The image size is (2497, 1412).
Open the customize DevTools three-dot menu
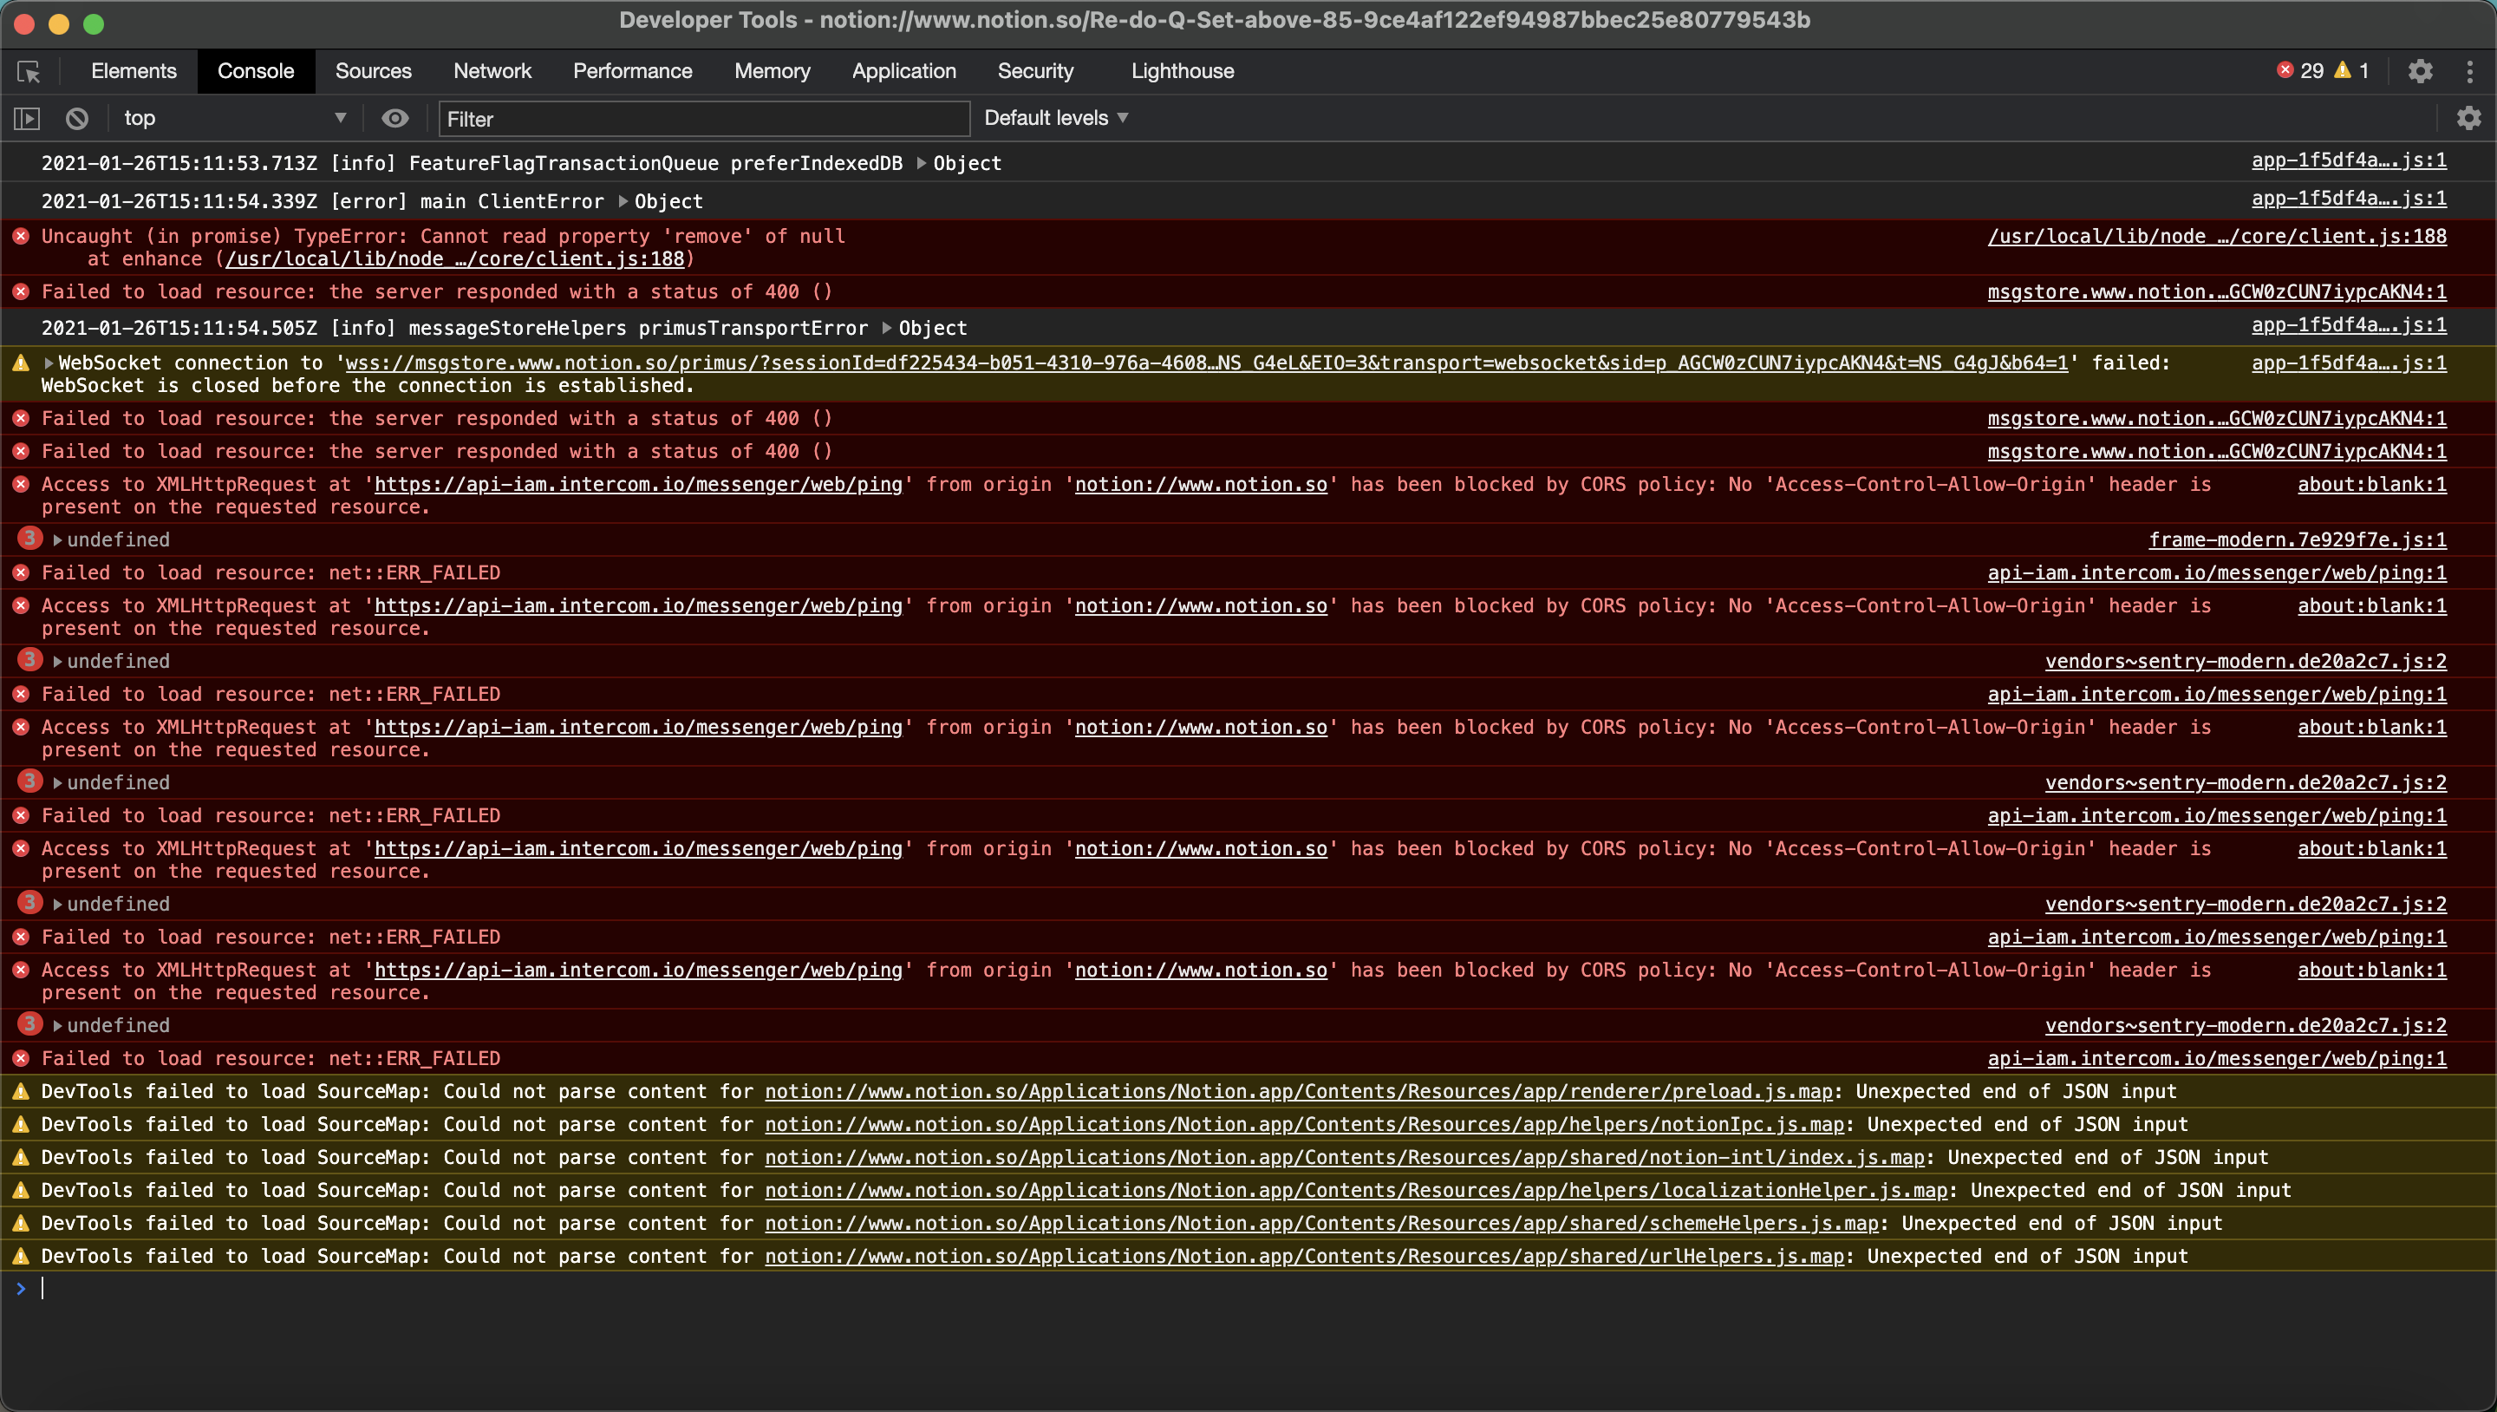pyautogui.click(x=2471, y=71)
